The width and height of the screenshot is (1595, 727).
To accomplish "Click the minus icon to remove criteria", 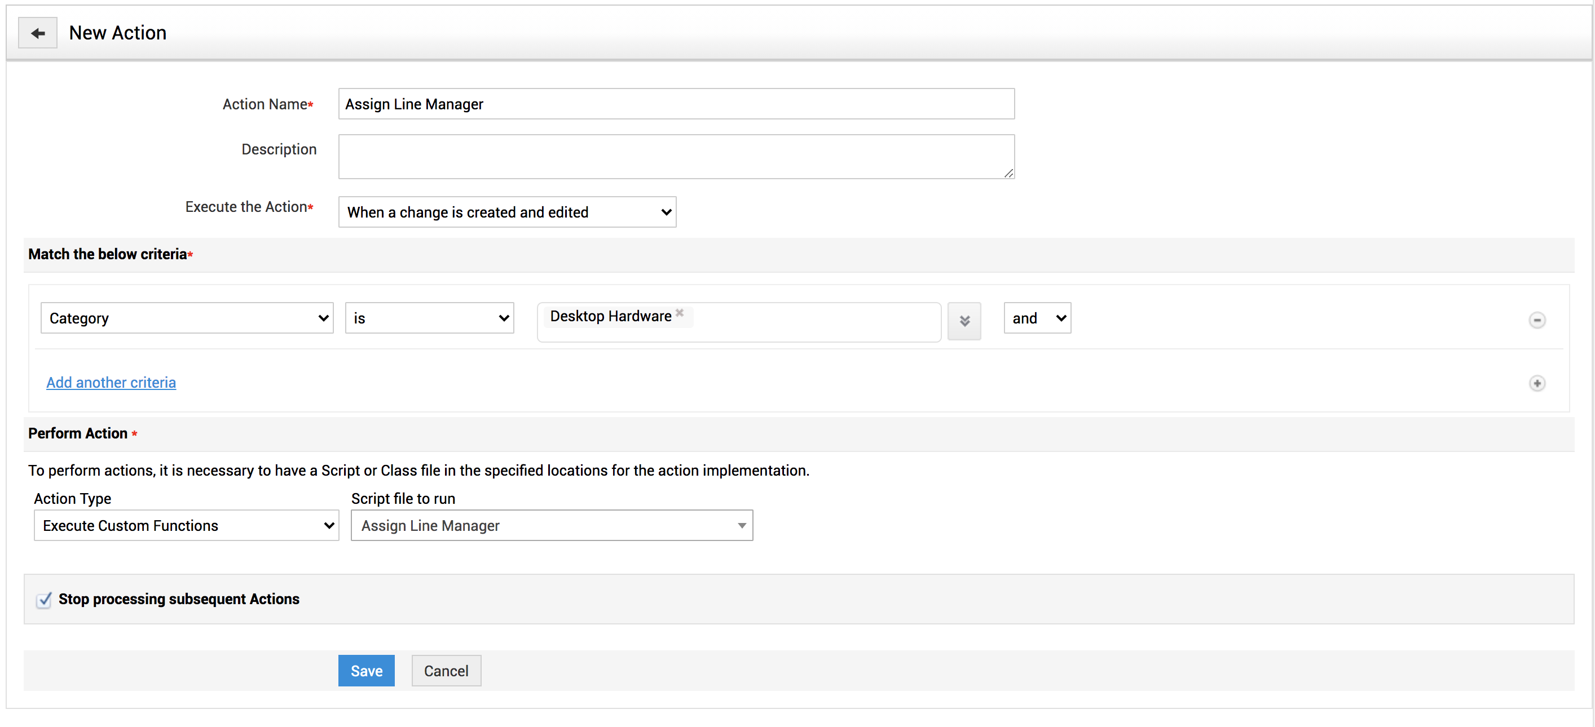I will tap(1536, 320).
